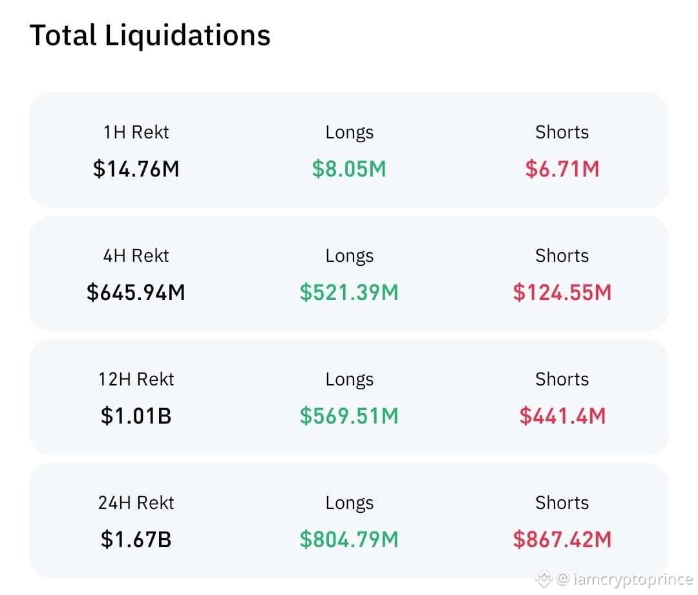Click the 4H Longs $521.39M figure

click(x=349, y=292)
